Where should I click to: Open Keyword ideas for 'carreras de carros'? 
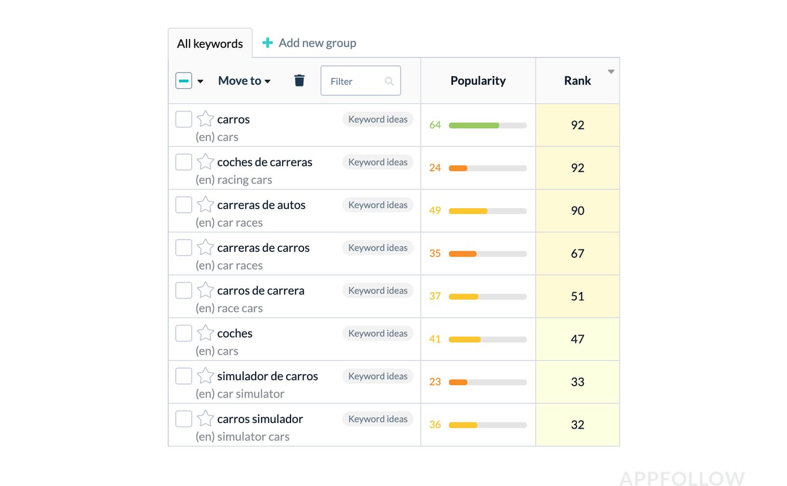point(378,247)
